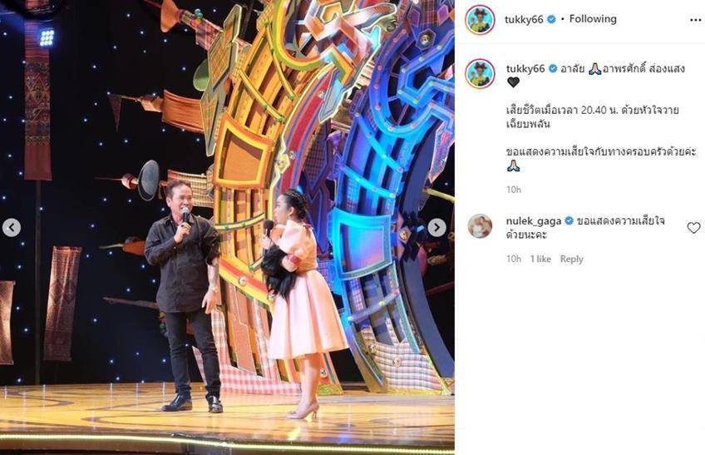Viewport: 705px width, 455px height.
Task: Open tukky66 profile picture in the header
Action: [x=480, y=20]
